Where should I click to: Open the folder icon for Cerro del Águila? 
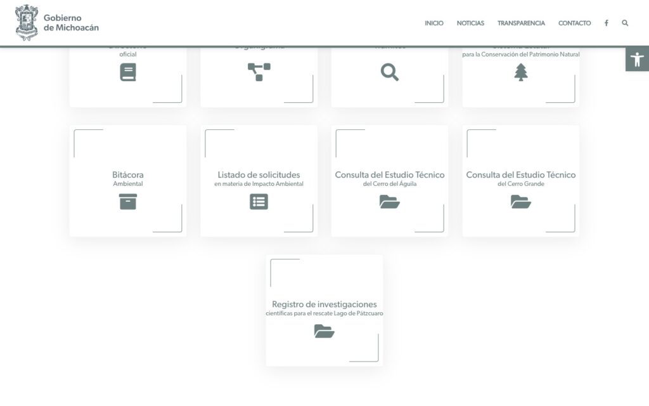(390, 202)
